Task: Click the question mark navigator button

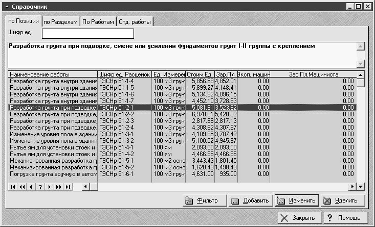Action: coord(40,187)
